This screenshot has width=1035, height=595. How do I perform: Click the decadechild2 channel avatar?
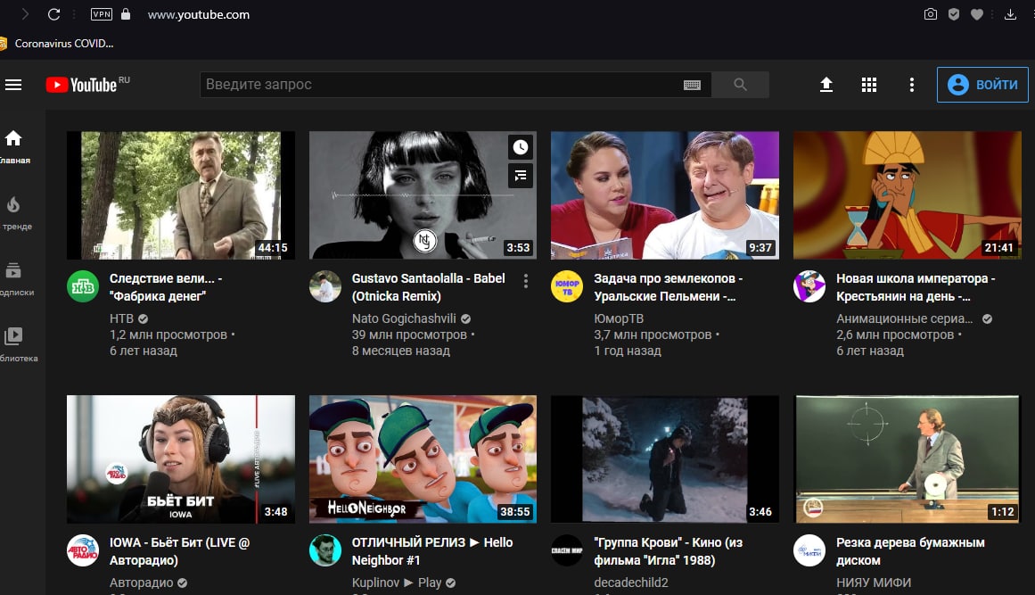point(567,550)
